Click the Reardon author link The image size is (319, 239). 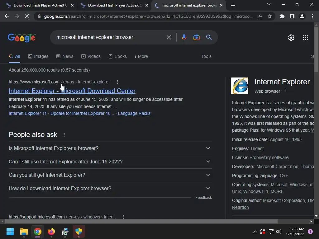(240, 207)
